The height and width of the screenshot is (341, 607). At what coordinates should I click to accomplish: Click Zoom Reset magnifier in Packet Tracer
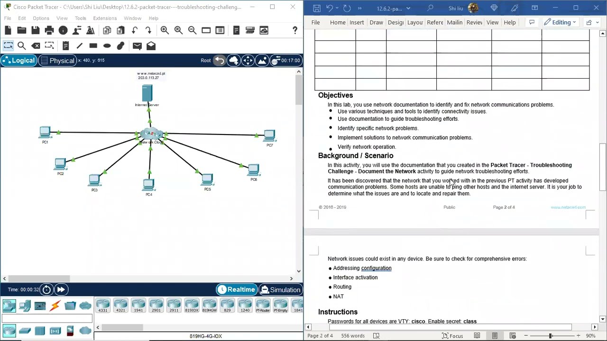(x=178, y=30)
